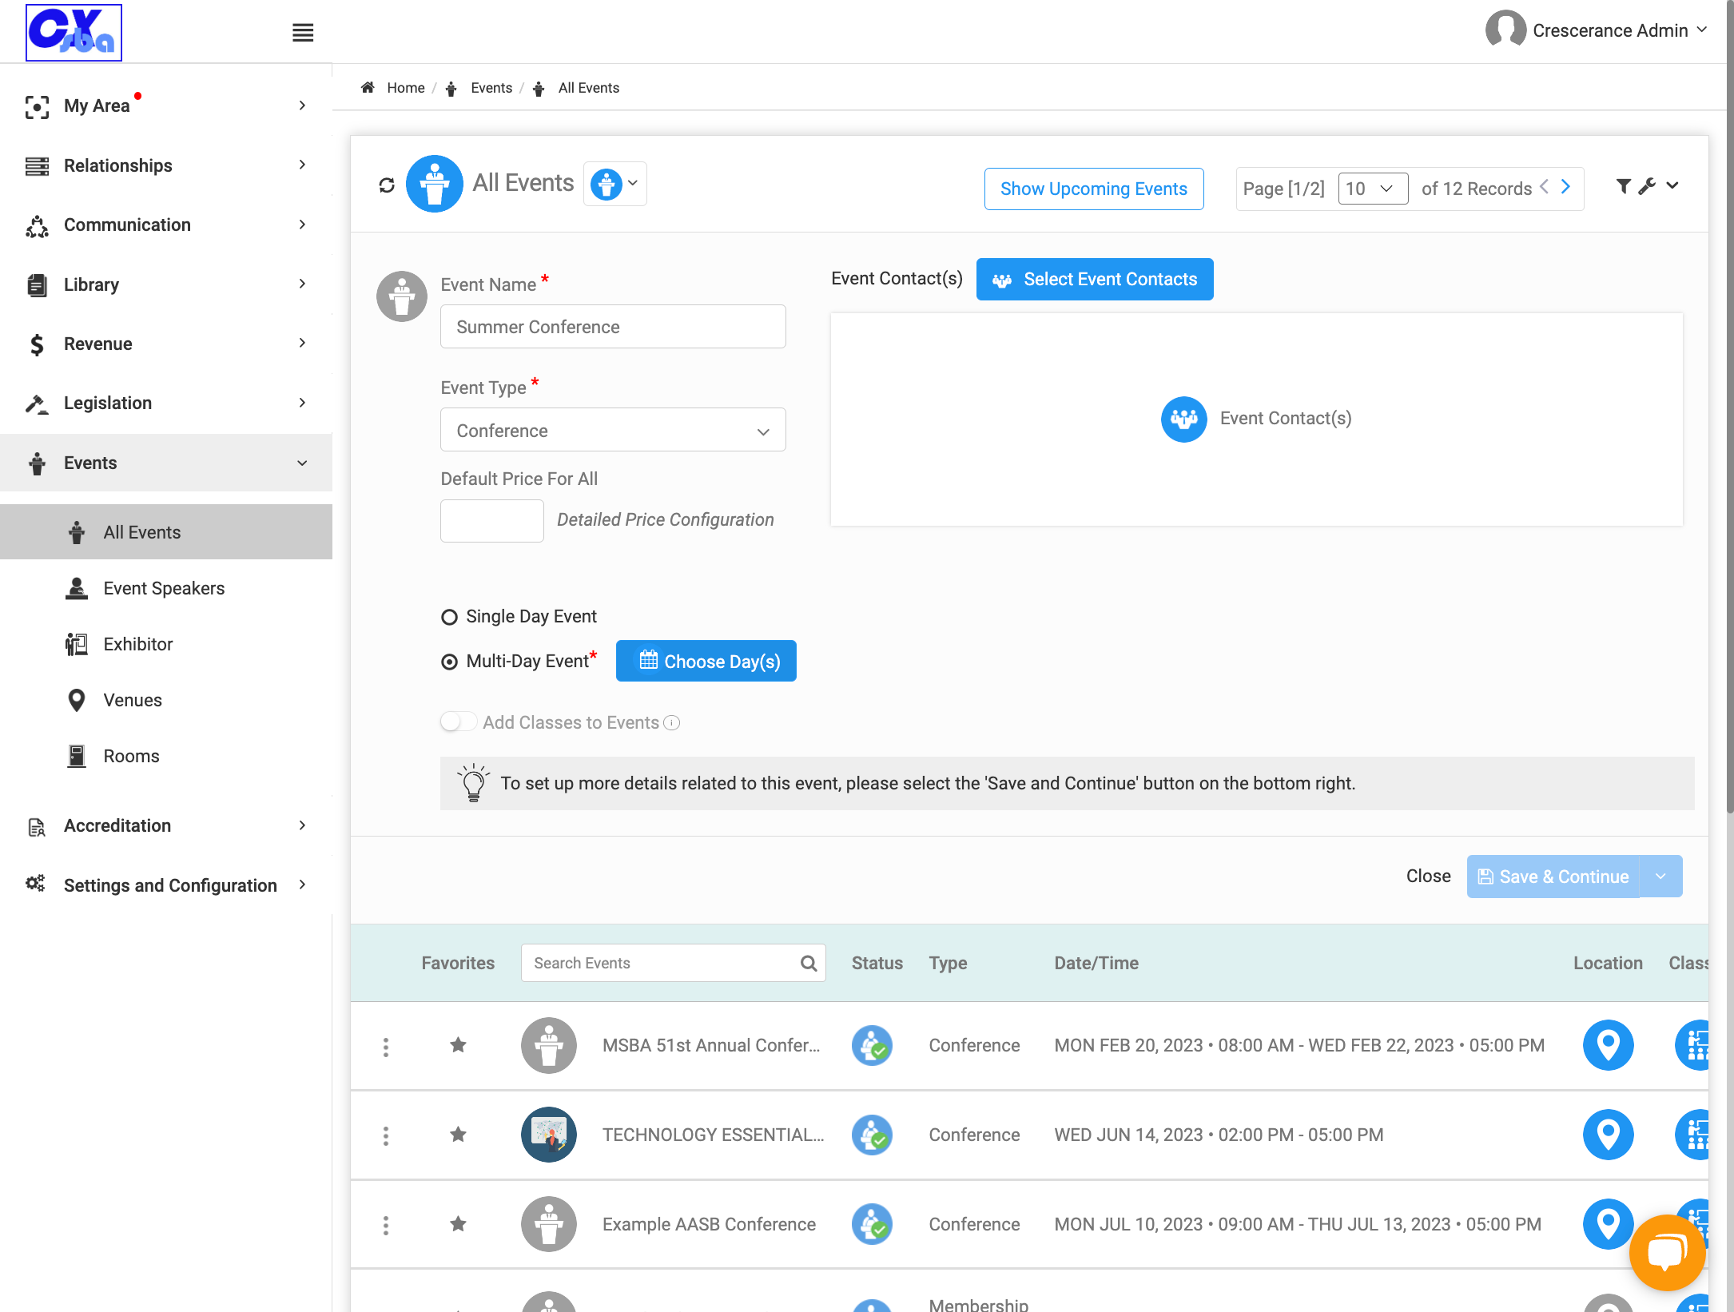This screenshot has width=1734, height=1312.
Task: Select Multi-Day Event radio button
Action: (x=449, y=662)
